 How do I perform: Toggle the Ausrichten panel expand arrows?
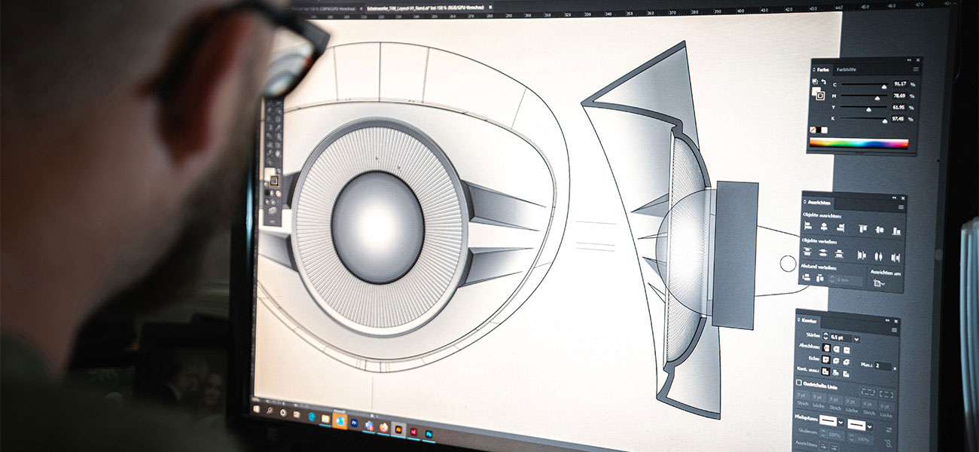pyautogui.click(x=804, y=202)
